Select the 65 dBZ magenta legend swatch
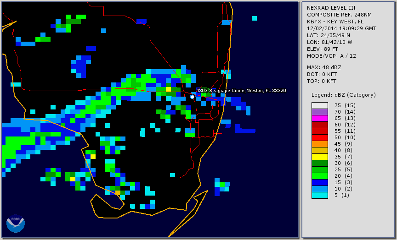 (320, 118)
